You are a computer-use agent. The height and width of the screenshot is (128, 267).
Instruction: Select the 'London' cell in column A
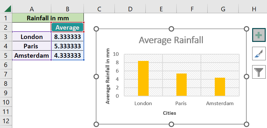(32, 37)
